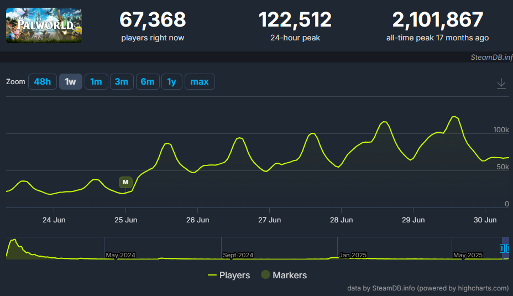Screen dimensions: 513x296
Task: Open the Palworld game thumbnail
Action: (x=44, y=25)
